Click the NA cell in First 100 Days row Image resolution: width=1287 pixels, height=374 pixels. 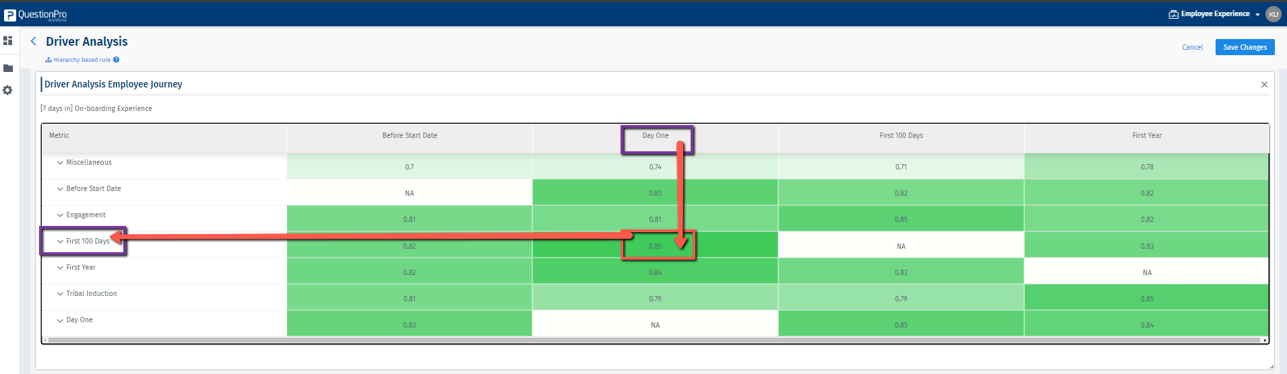901,246
